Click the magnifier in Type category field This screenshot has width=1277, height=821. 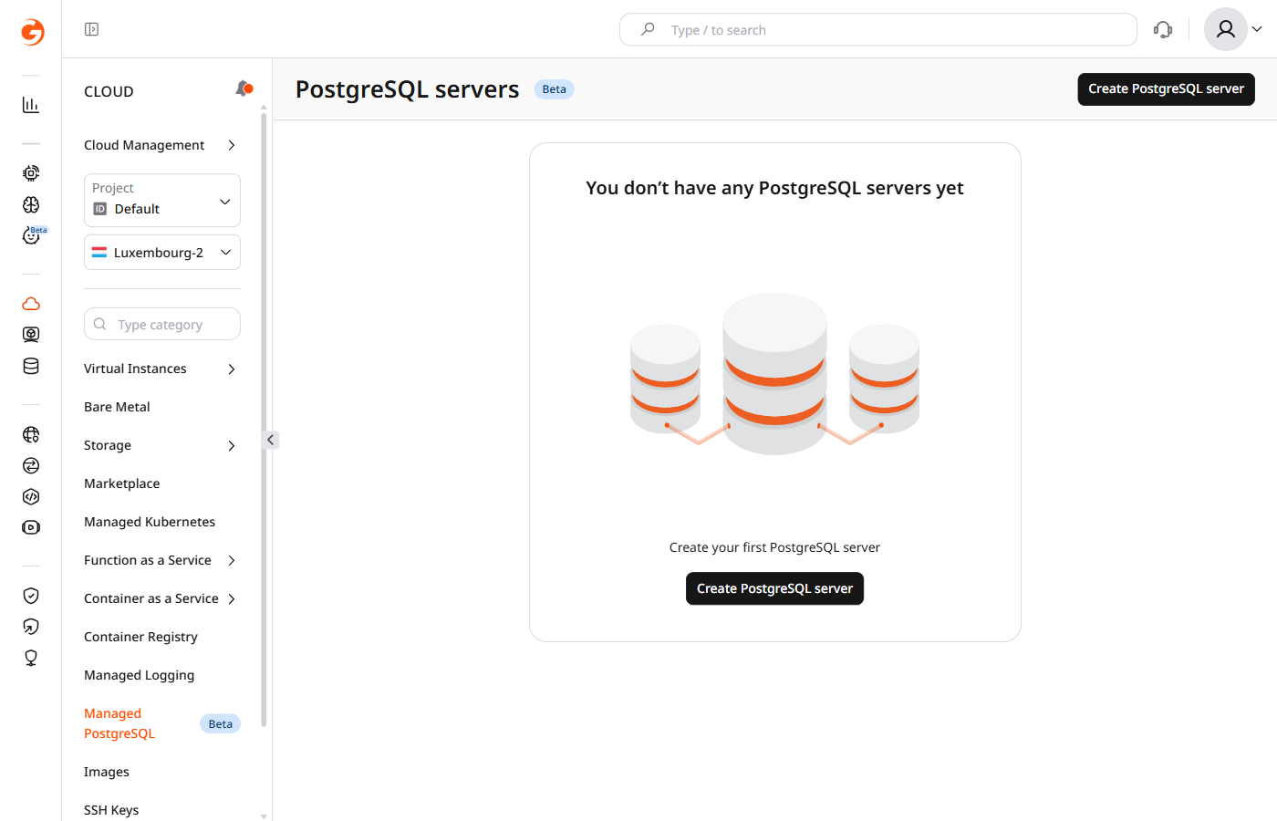(x=100, y=324)
